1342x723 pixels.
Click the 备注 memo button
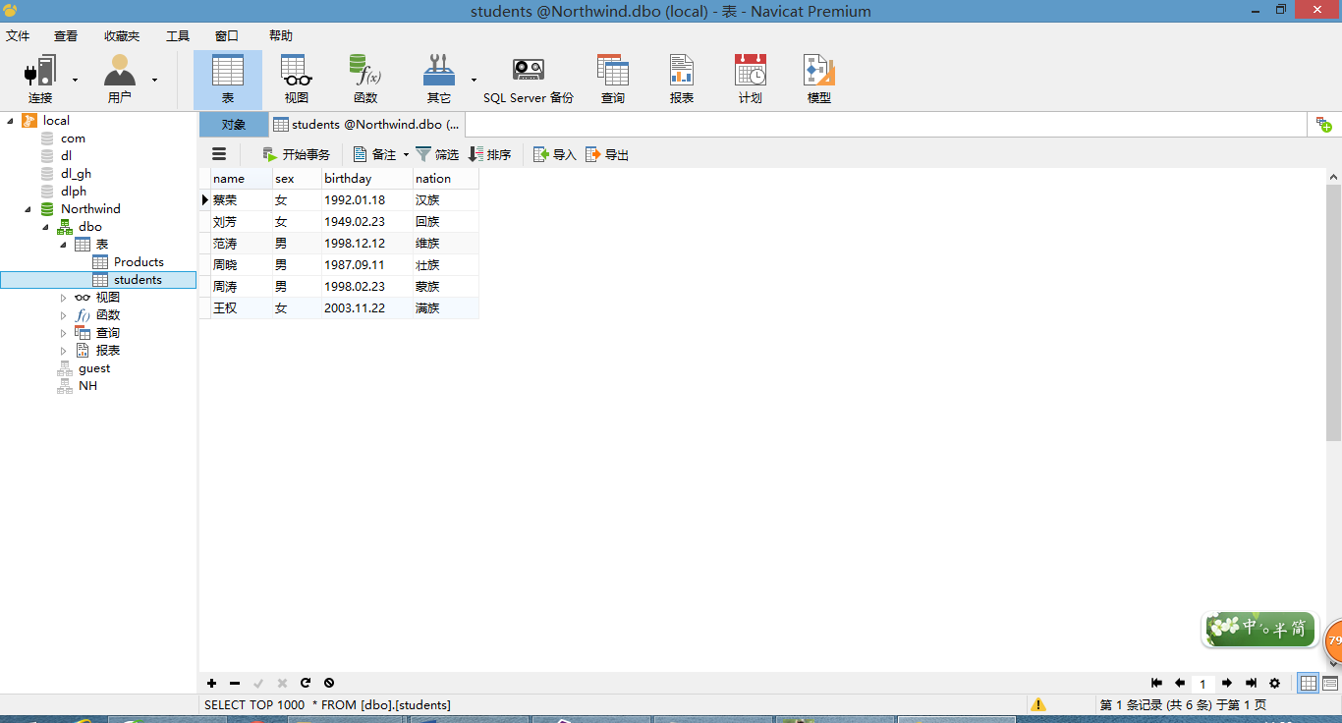(375, 154)
